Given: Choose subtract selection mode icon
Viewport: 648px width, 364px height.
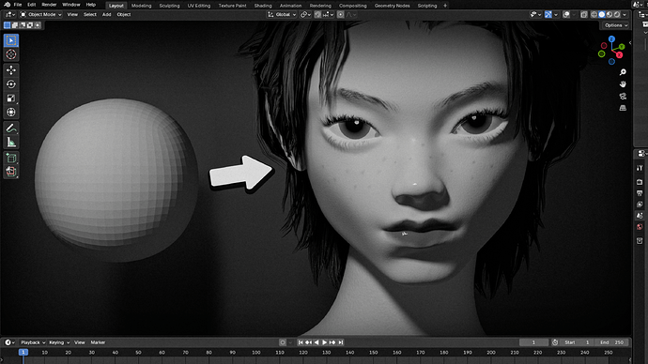Looking at the screenshot, I should (23, 25).
